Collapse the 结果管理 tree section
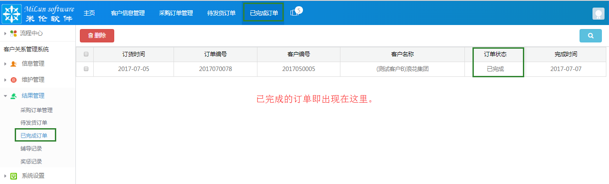 5,96
